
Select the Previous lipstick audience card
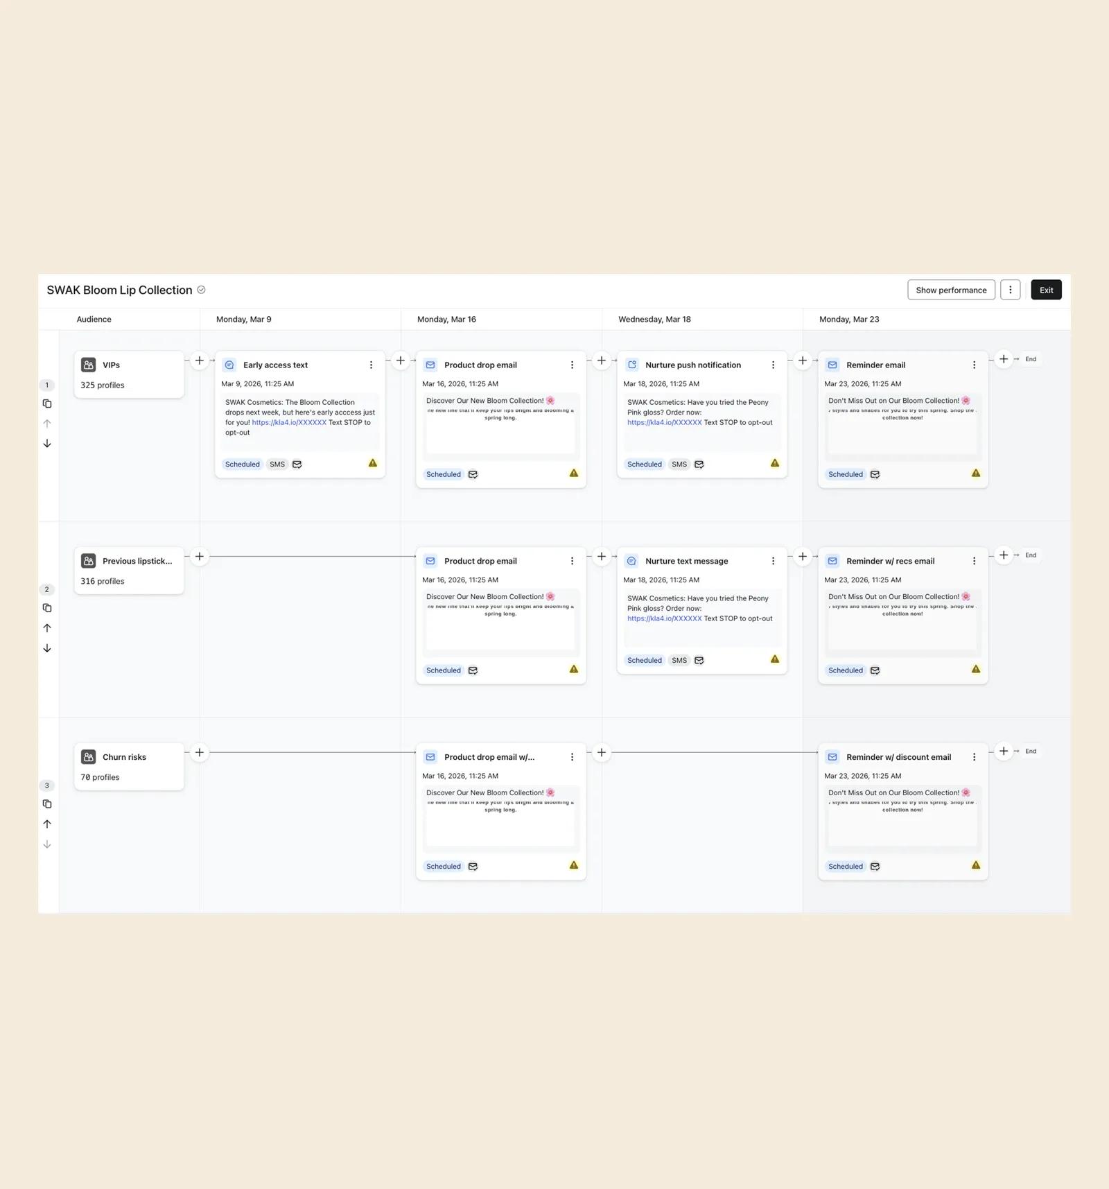click(129, 570)
